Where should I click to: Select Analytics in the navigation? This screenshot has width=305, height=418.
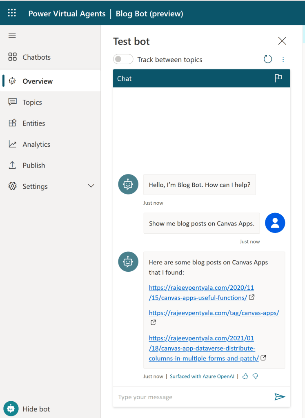(36, 144)
